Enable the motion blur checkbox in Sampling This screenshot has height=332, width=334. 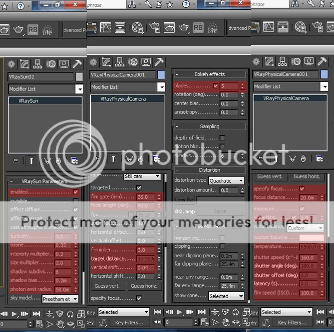(x=222, y=146)
